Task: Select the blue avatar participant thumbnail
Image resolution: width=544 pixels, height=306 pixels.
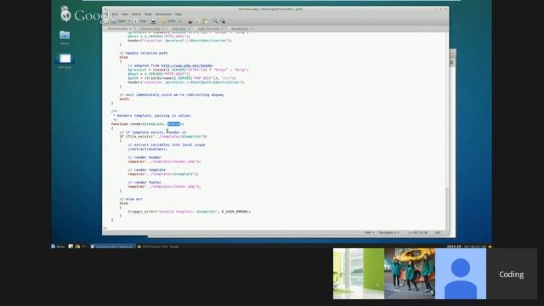Action: pyautogui.click(x=461, y=274)
